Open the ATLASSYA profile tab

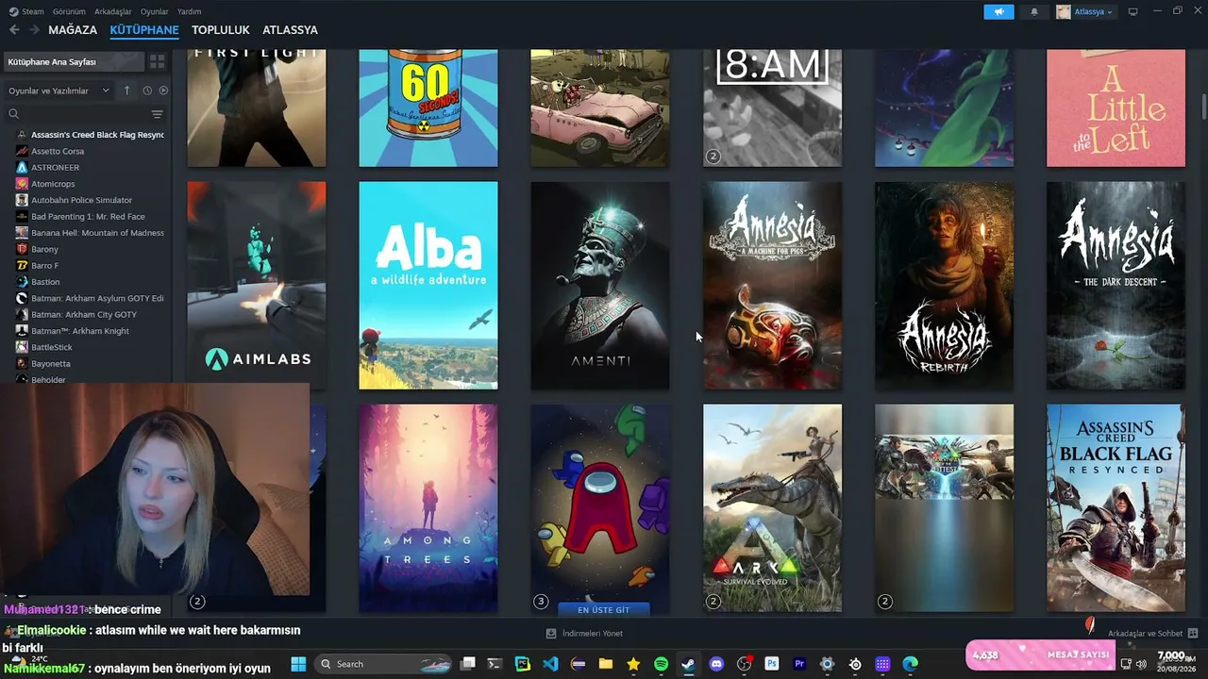[x=290, y=30]
